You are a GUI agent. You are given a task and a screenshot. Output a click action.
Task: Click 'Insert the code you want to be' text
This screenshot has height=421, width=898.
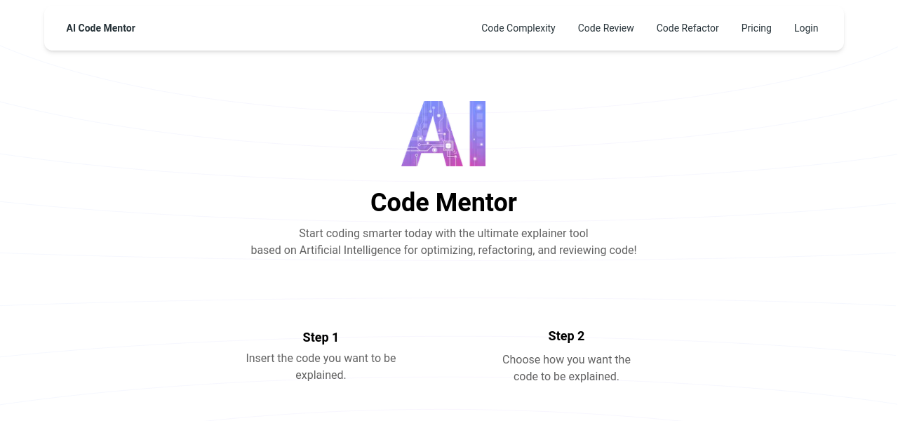(321, 358)
